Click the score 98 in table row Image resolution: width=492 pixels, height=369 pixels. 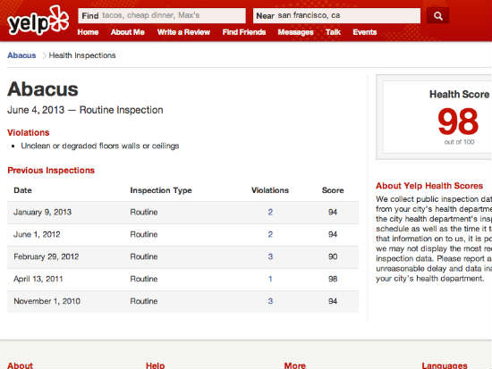coord(333,279)
